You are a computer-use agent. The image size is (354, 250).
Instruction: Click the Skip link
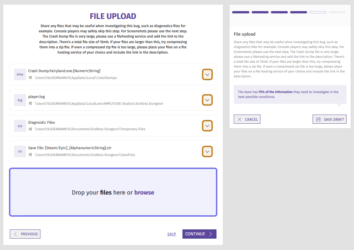coord(171,234)
